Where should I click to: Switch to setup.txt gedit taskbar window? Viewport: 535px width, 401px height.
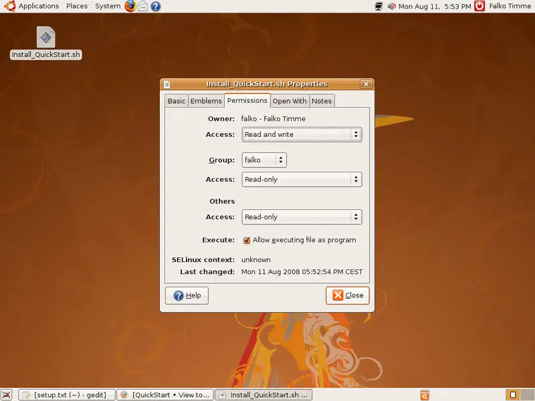click(x=67, y=395)
